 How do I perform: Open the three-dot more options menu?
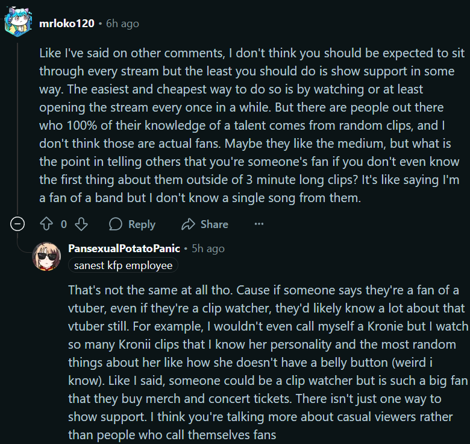pos(259,224)
